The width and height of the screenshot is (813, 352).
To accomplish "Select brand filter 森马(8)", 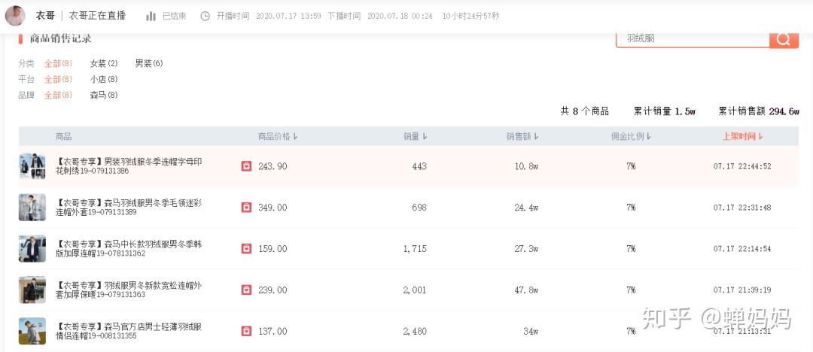I will tap(104, 95).
